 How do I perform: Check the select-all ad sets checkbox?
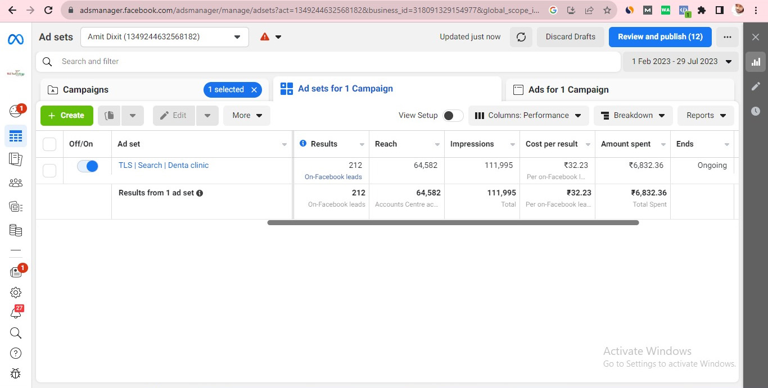49,144
